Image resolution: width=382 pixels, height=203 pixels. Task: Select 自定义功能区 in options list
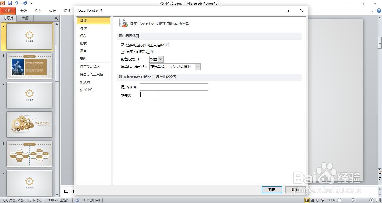coord(94,66)
